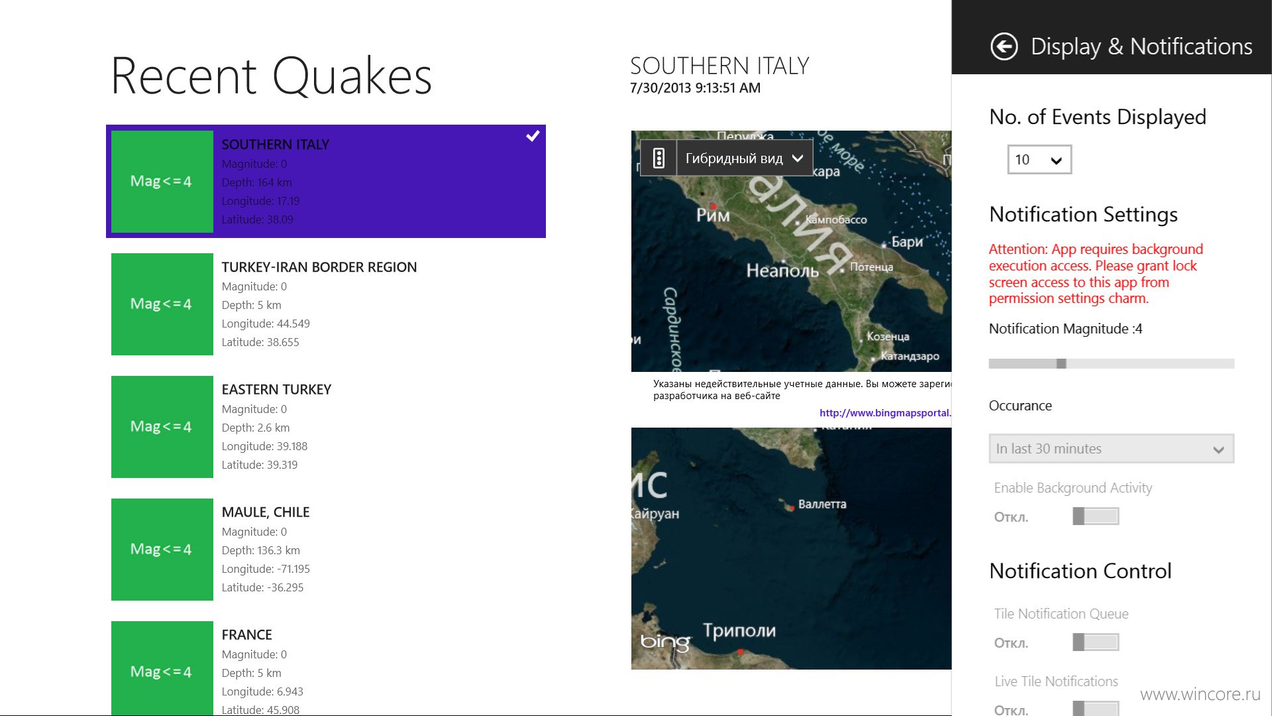Click Depth: 136.3 km in Chile entry
This screenshot has width=1272, height=716.
(260, 550)
